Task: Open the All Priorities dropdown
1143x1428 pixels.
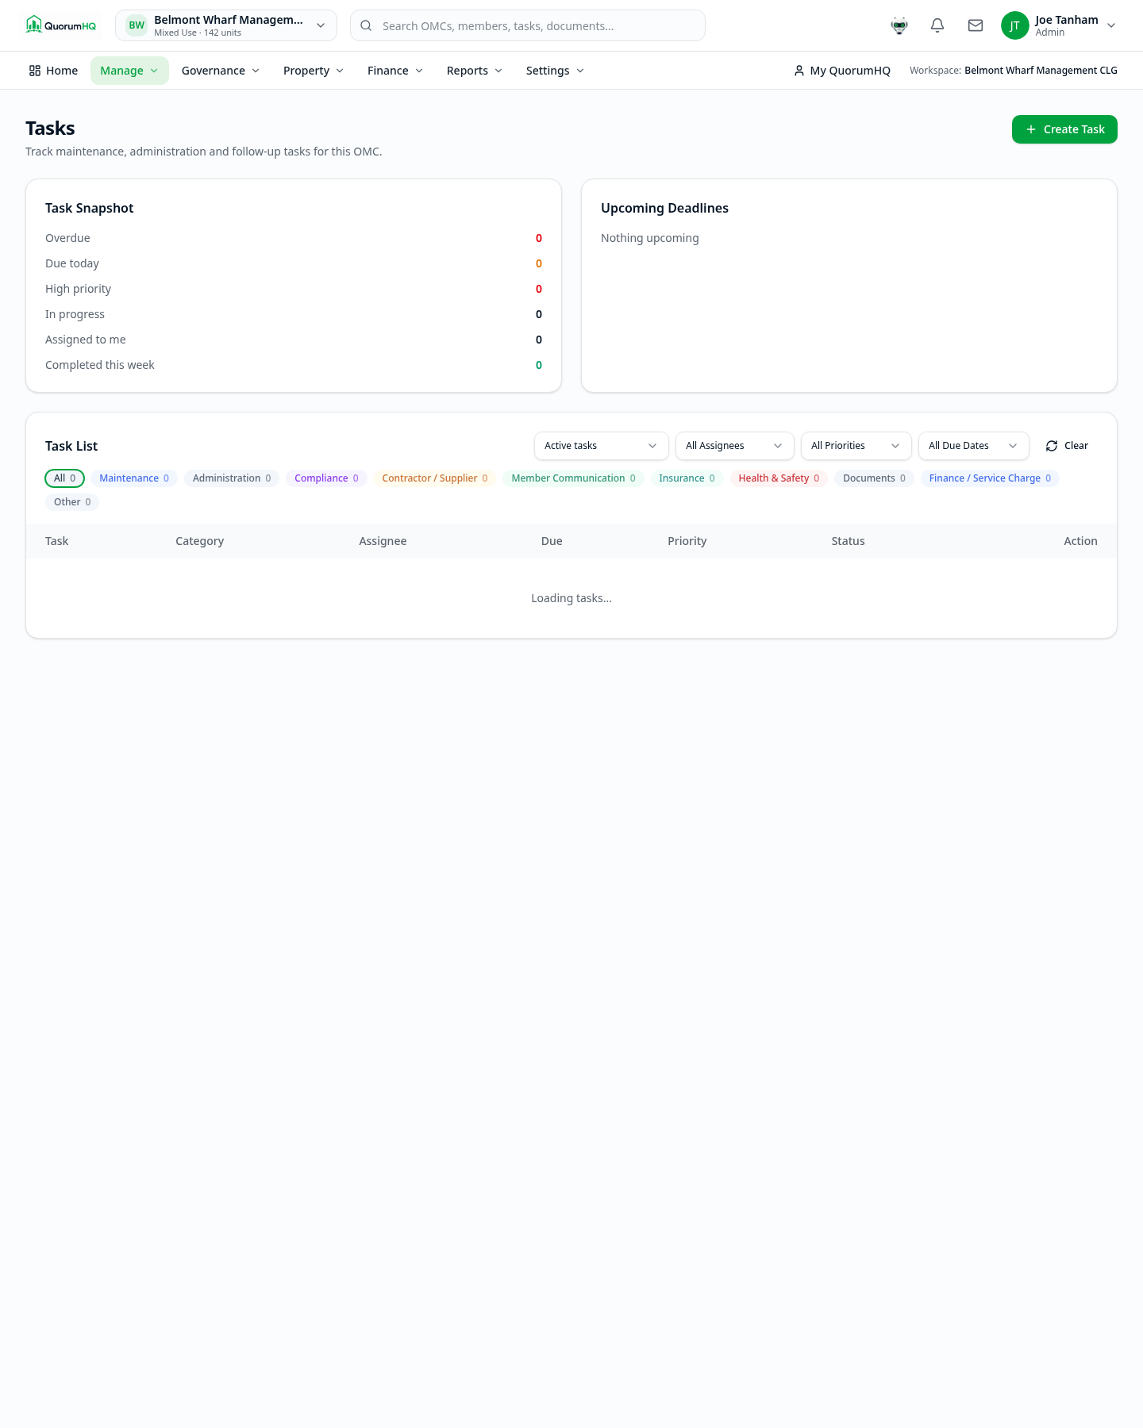Action: [x=856, y=446]
